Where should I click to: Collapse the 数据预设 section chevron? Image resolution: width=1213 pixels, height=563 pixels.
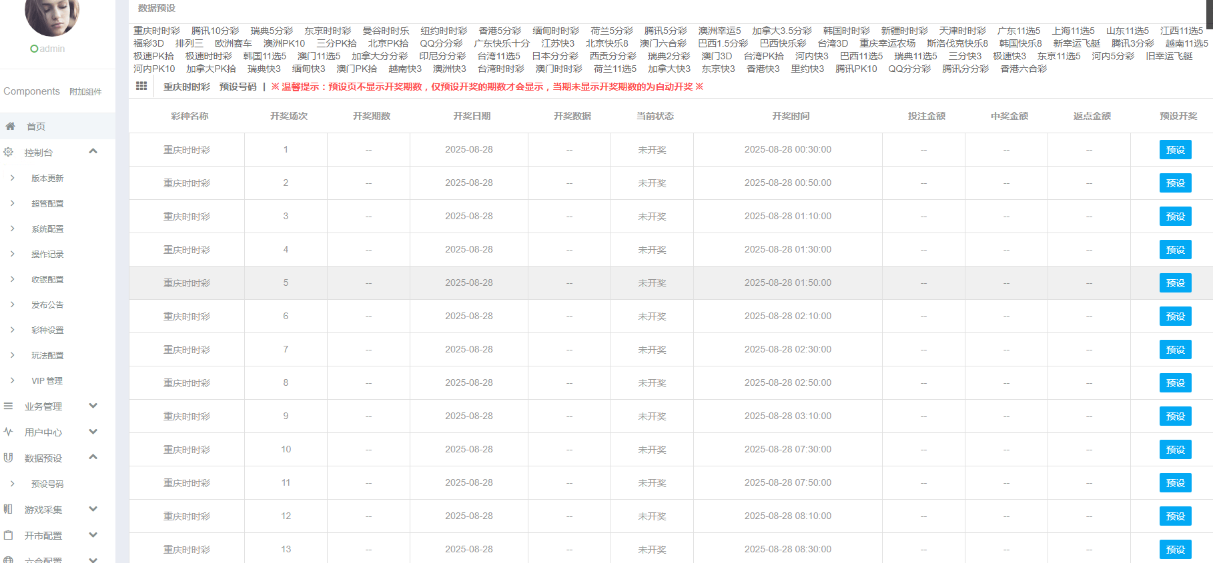coord(93,457)
